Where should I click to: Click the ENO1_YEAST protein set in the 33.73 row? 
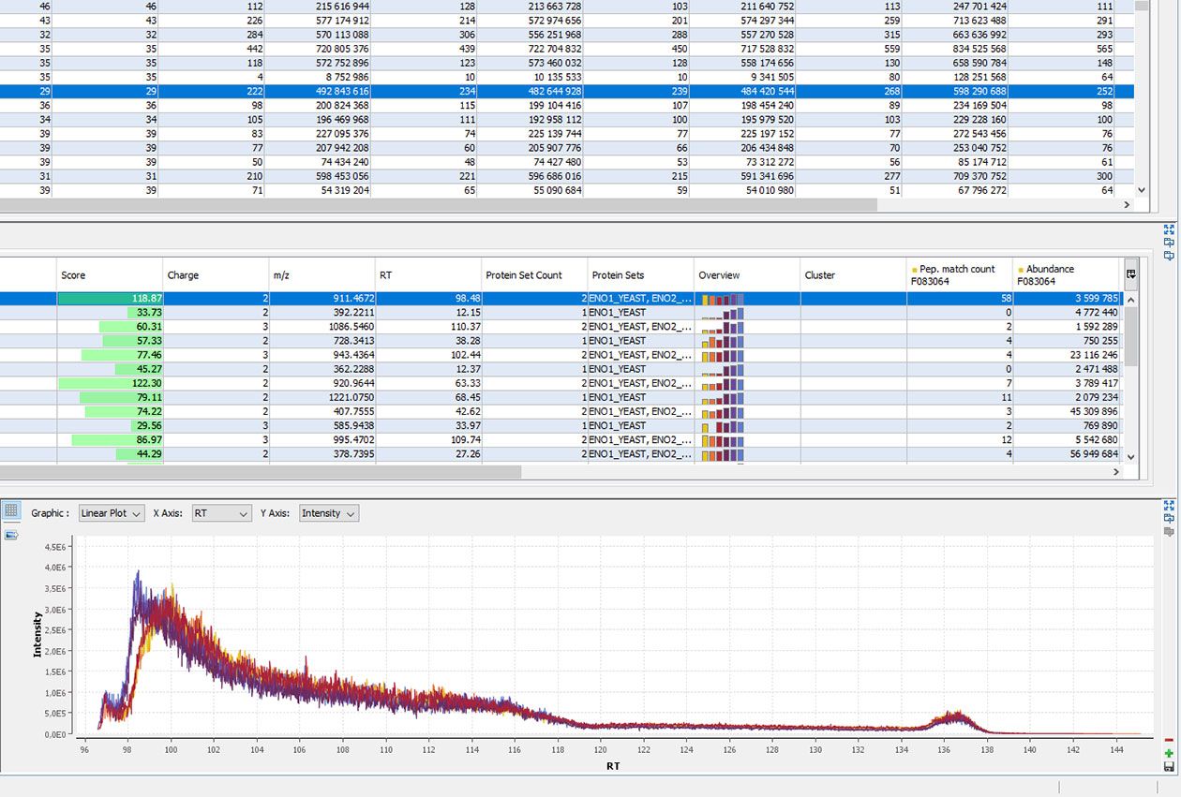click(x=618, y=313)
